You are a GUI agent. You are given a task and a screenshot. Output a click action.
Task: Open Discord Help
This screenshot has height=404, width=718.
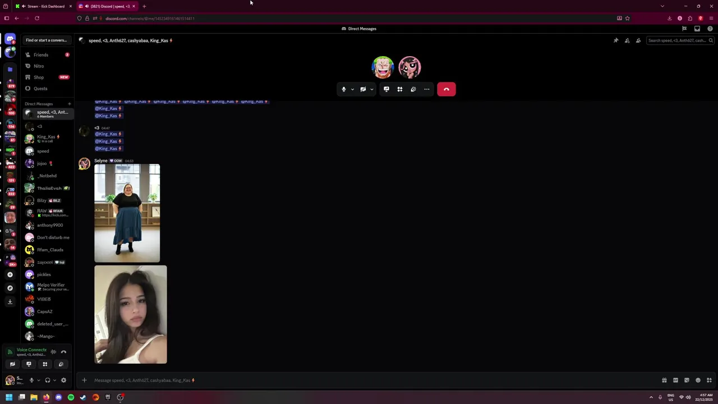pyautogui.click(x=710, y=29)
